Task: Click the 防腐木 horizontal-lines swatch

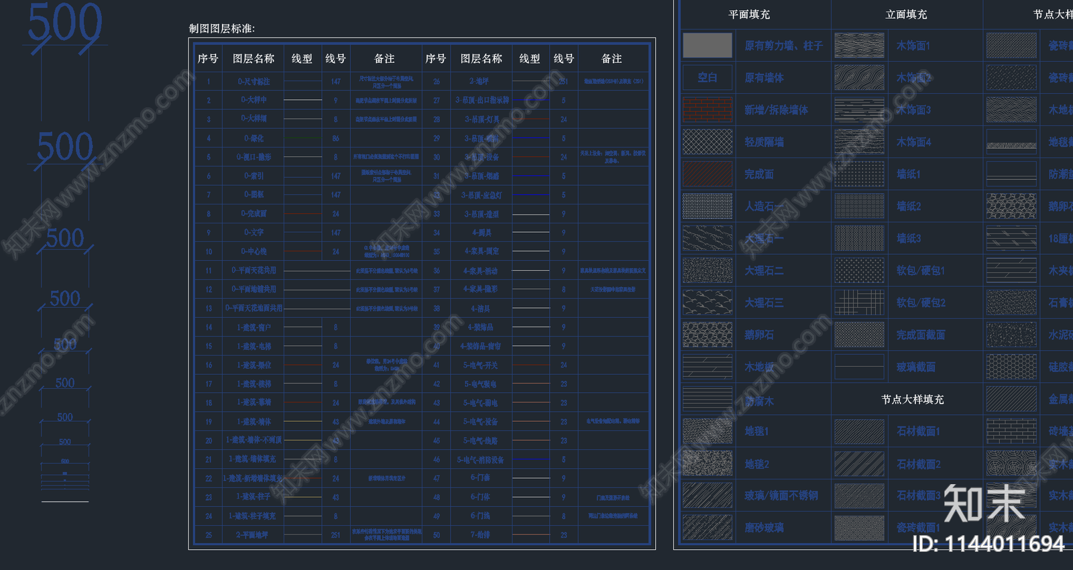Action: 708,400
